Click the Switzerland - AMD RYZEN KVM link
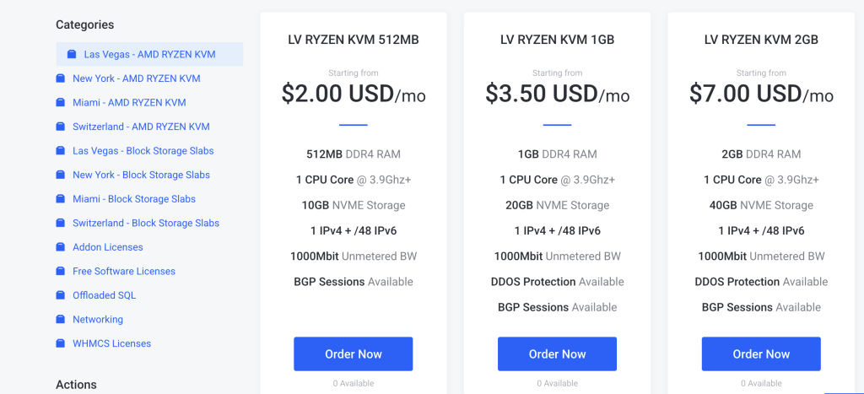Screen dimensions: 864x394 [x=141, y=127]
